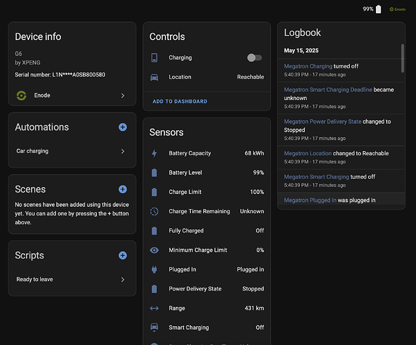Toggle the Charging switch on
Screen dimensions: 416x345
point(254,57)
